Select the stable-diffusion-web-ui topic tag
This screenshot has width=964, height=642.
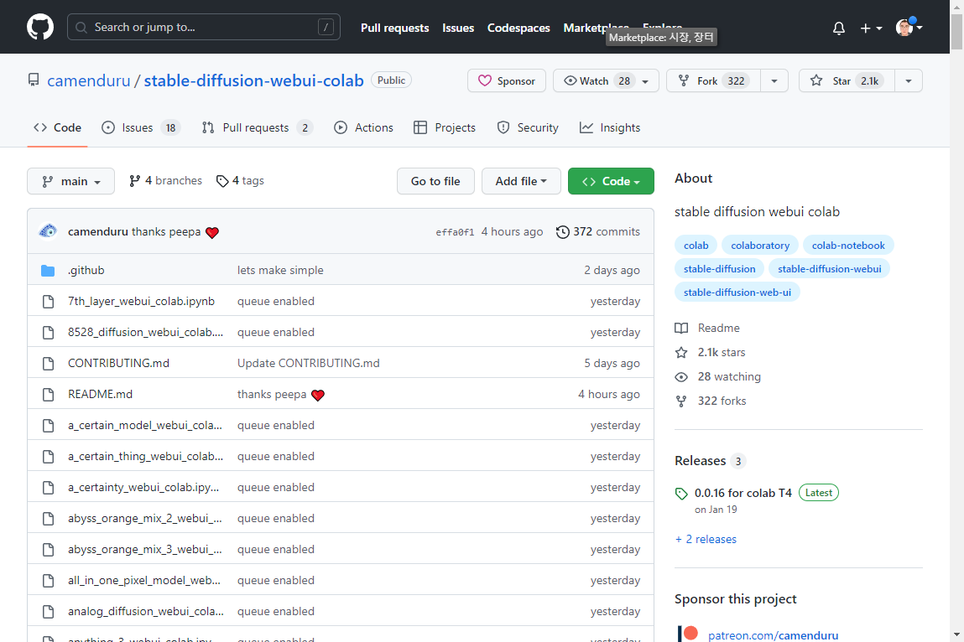737,293
